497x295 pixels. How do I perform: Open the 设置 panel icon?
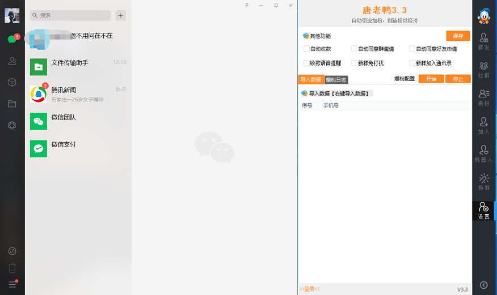(484, 211)
